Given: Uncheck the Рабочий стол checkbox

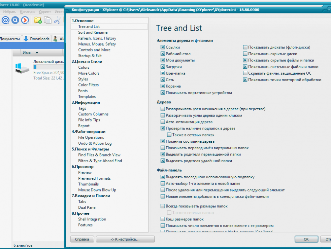Looking at the screenshot, I should point(163,54).
